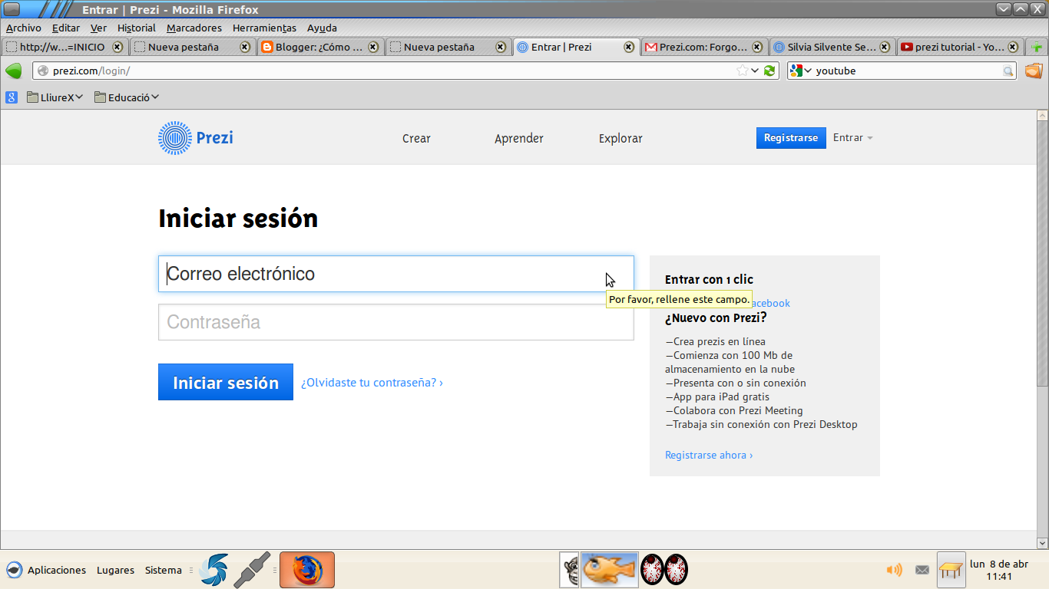1049x589 pixels.
Task: Click the mail envelope tray icon
Action: tap(922, 570)
